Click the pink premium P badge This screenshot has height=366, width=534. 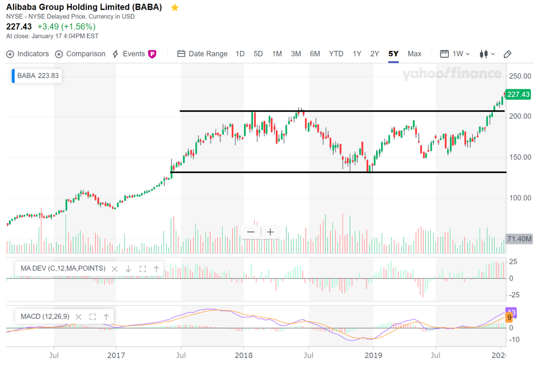pyautogui.click(x=152, y=54)
